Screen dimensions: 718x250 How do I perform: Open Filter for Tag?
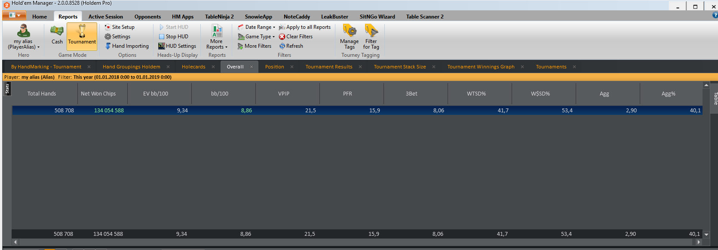(x=371, y=37)
